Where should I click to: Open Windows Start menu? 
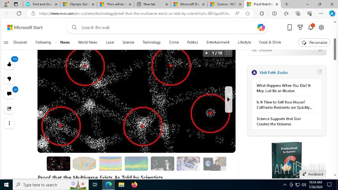tap(6, 185)
